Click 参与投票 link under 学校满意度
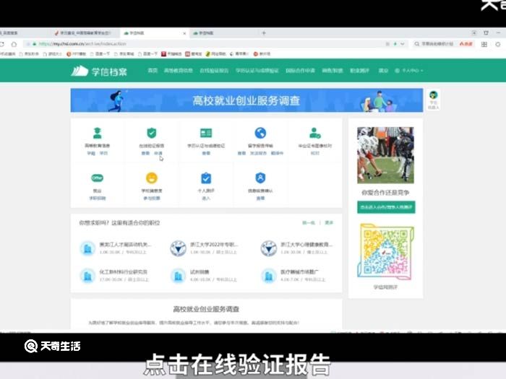 [151, 199]
